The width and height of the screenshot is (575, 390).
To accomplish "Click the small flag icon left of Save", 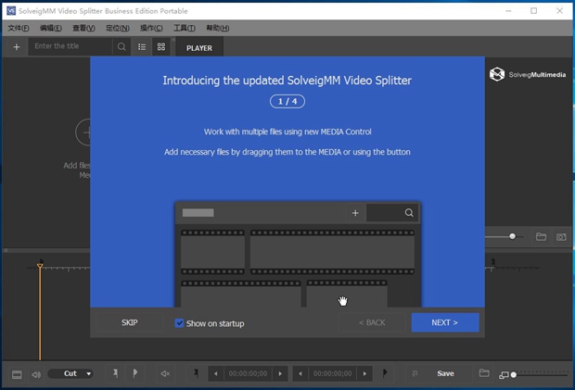I will (415, 373).
